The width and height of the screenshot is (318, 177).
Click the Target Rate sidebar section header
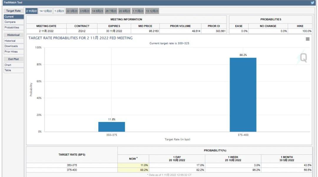click(13, 11)
